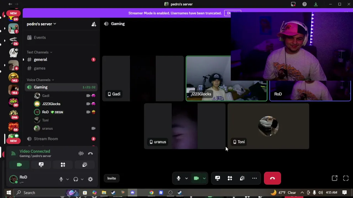
Task: Click the download update arrow icon
Action: (x=316, y=4)
